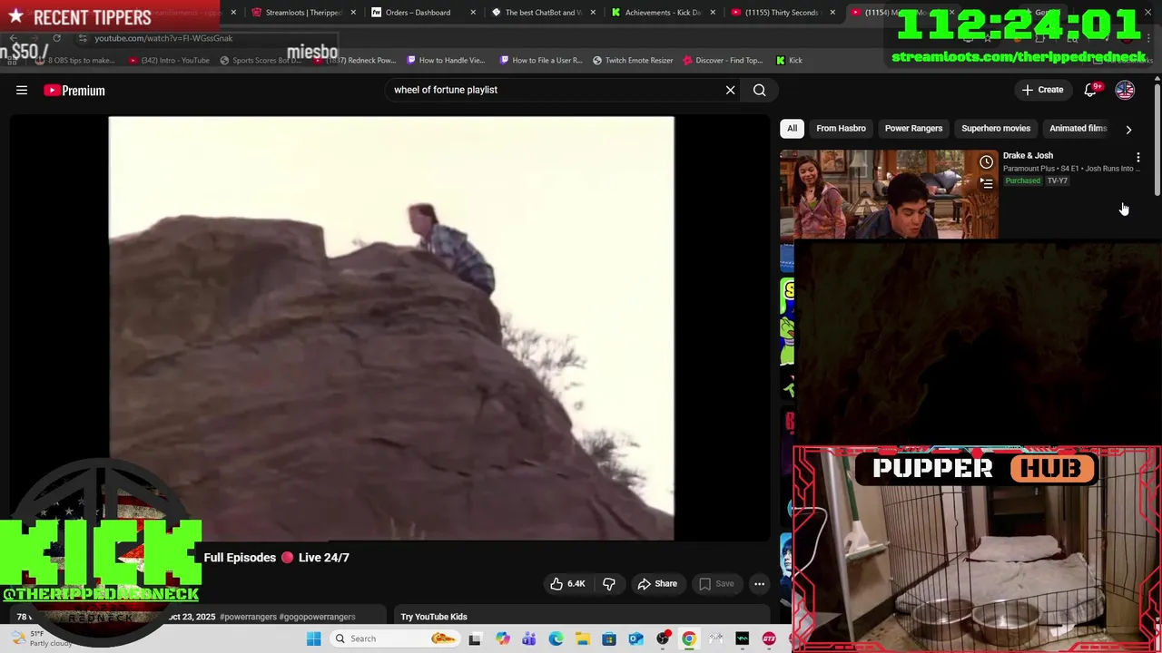This screenshot has height=653, width=1162.
Task: Open Windows Start menu
Action: click(313, 638)
